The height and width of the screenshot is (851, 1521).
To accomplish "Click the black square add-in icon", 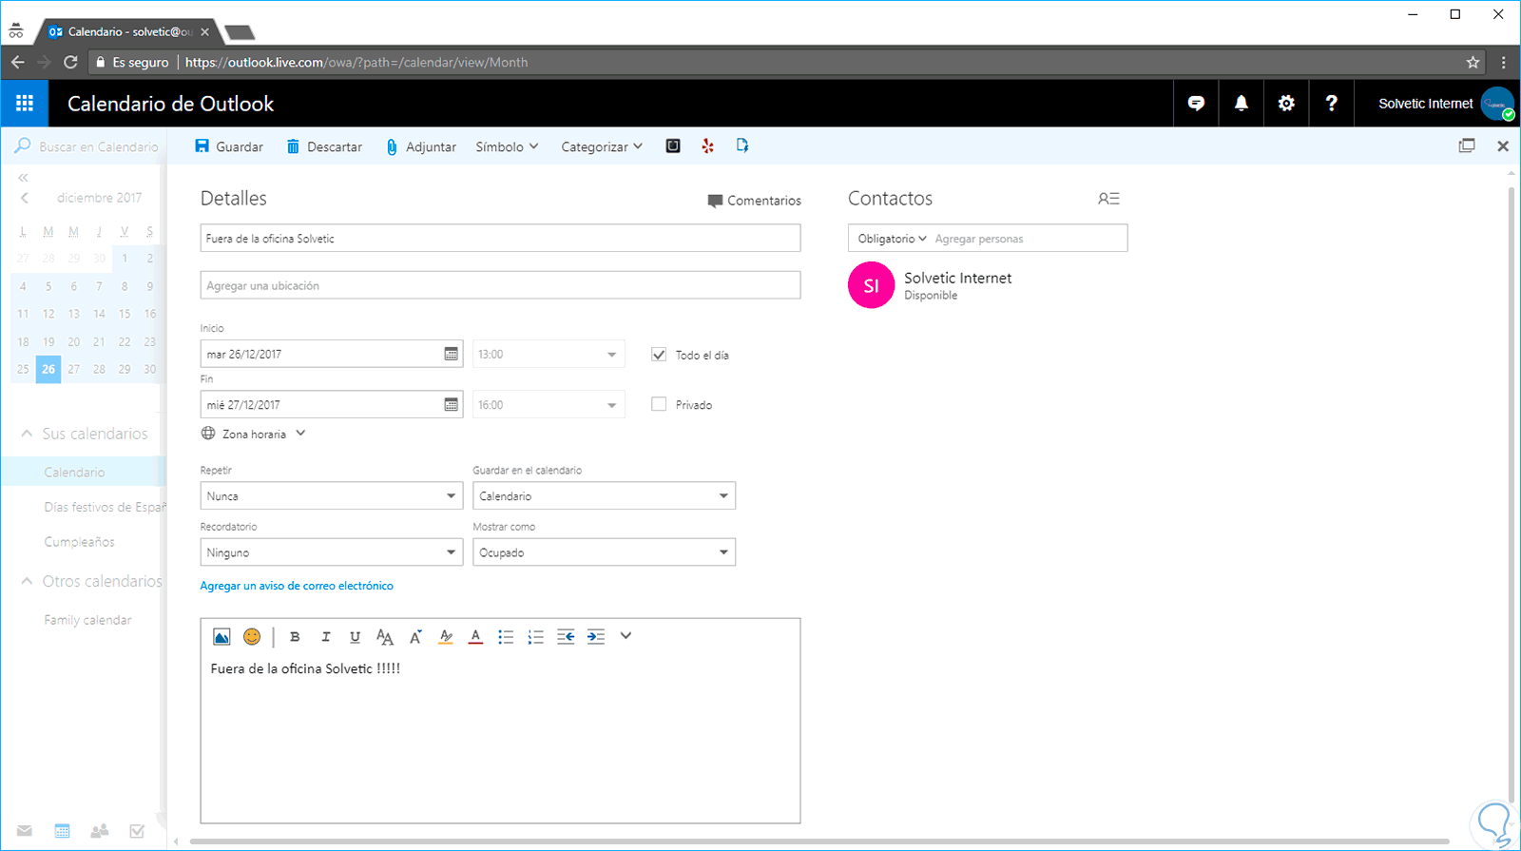I will point(673,145).
